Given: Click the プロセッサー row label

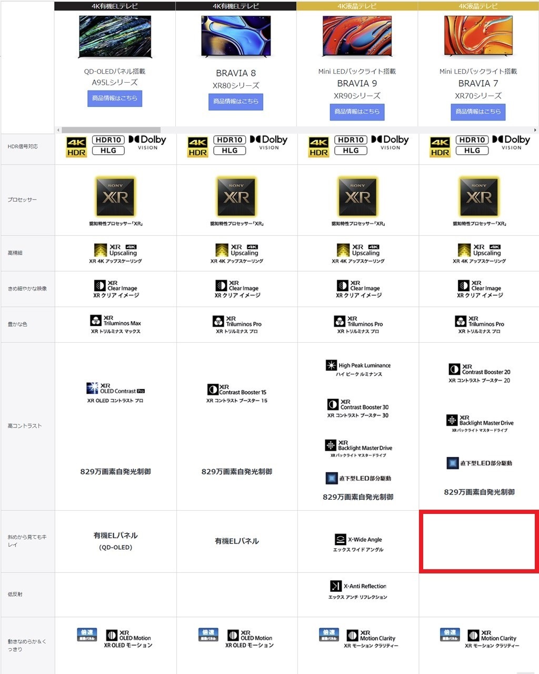Looking at the screenshot, I should (22, 200).
